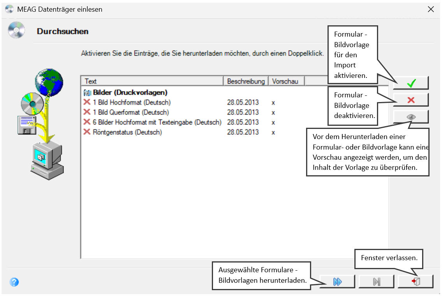
Task: Select Bilder (Druckvorlagen) group node
Action: coord(130,92)
